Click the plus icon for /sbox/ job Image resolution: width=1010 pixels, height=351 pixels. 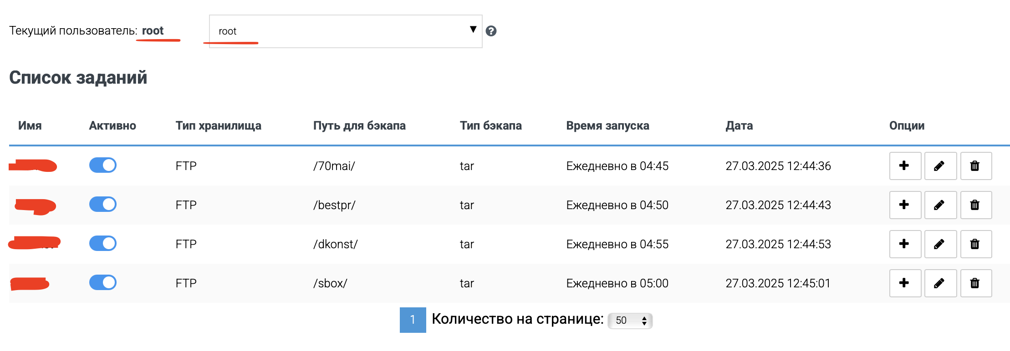905,283
